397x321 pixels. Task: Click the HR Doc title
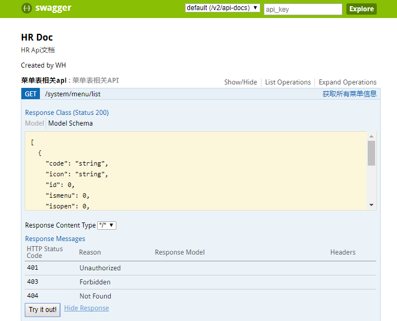point(37,37)
